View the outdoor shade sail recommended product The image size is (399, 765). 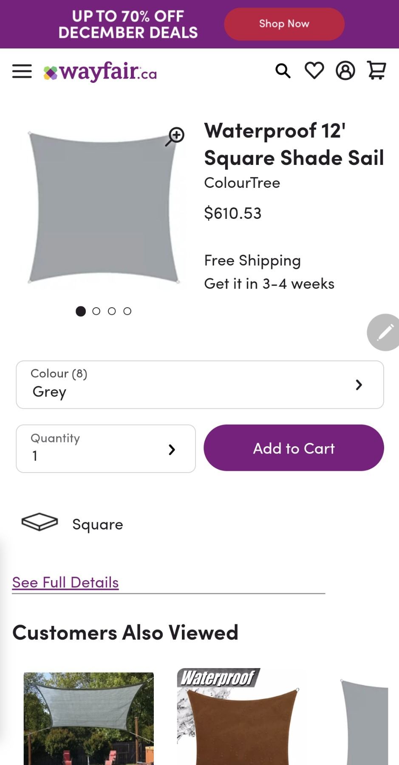pyautogui.click(x=88, y=718)
